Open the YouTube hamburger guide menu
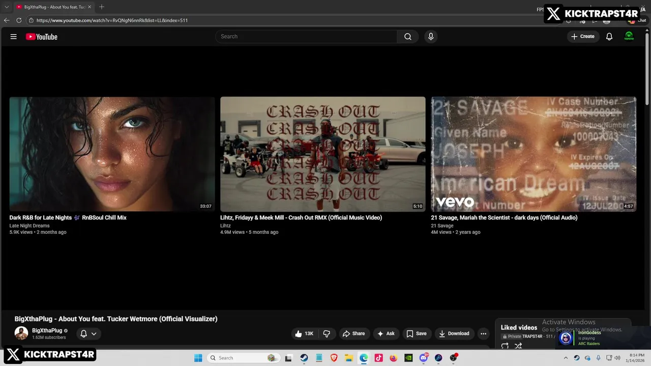This screenshot has width=651, height=366. tap(14, 37)
